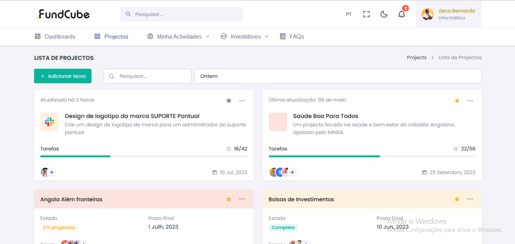Add member to Design de logotipo project
This screenshot has height=244, width=515.
(x=52, y=172)
